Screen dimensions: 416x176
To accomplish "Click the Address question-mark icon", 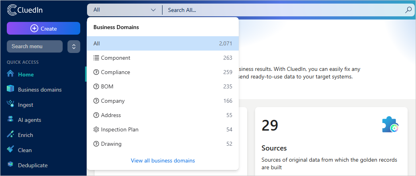I will coord(96,115).
